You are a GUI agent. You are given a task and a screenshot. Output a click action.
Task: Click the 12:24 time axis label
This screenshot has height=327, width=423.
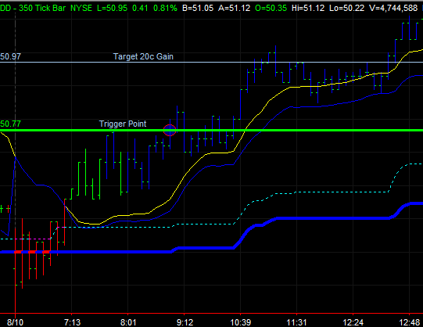coord(353,322)
